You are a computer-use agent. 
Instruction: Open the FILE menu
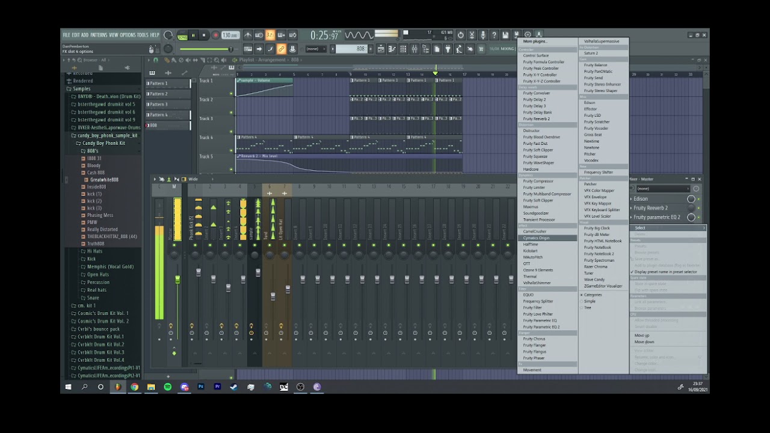[x=66, y=35]
